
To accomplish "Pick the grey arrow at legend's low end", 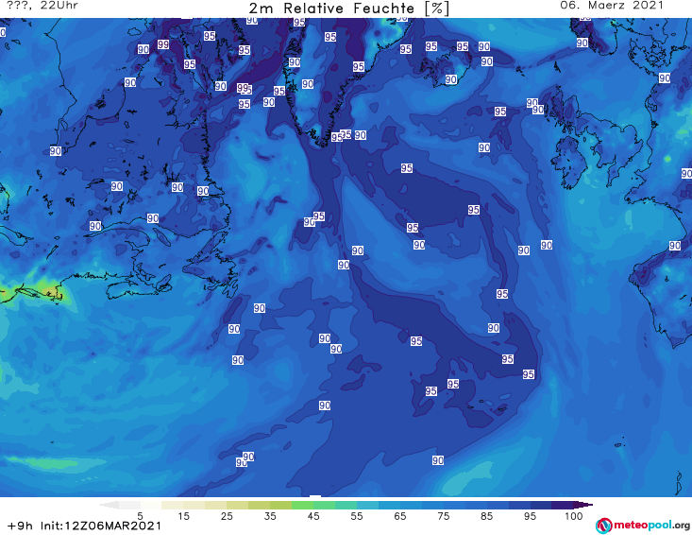I will click(109, 505).
